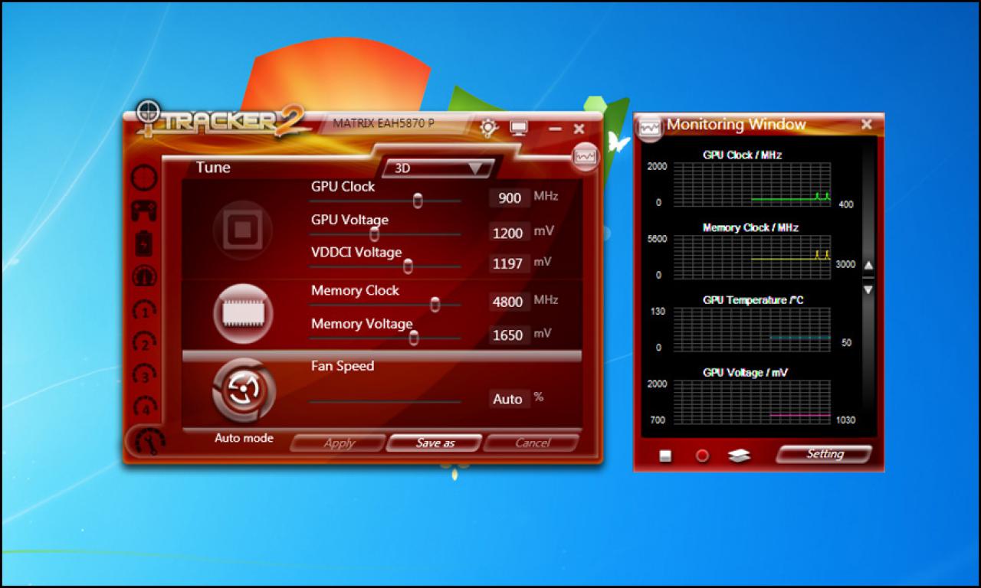The height and width of the screenshot is (588, 981).
Task: Click the Fan Speed field showing Auto
Action: pos(510,399)
